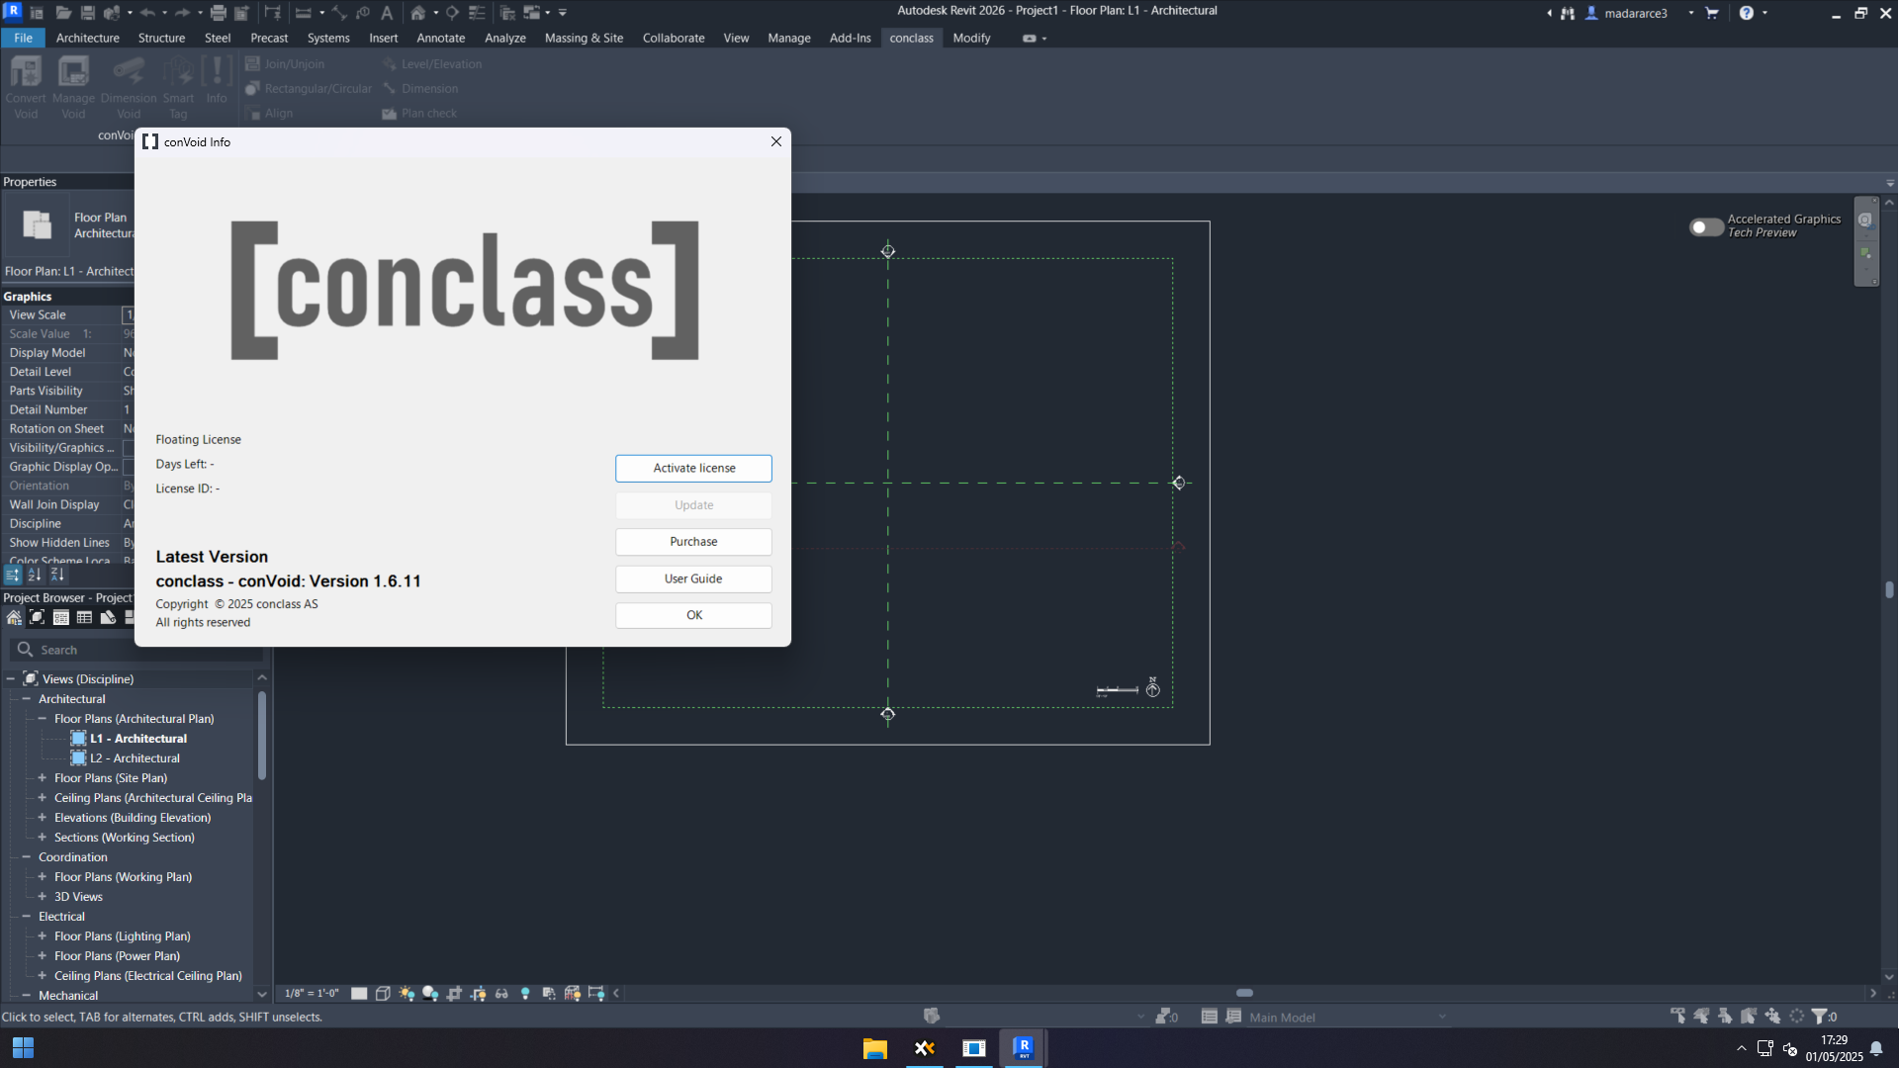The height and width of the screenshot is (1068, 1899).
Task: Toggle Accelerated Graphics Tech Preview switch
Action: [1705, 226]
